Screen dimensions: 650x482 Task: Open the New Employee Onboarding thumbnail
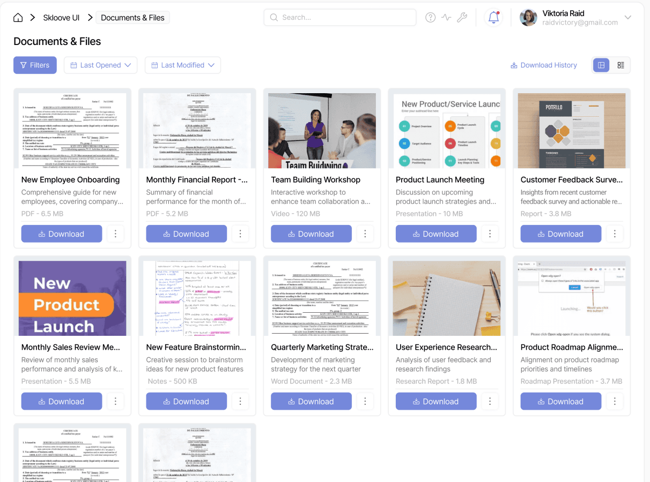coord(72,131)
